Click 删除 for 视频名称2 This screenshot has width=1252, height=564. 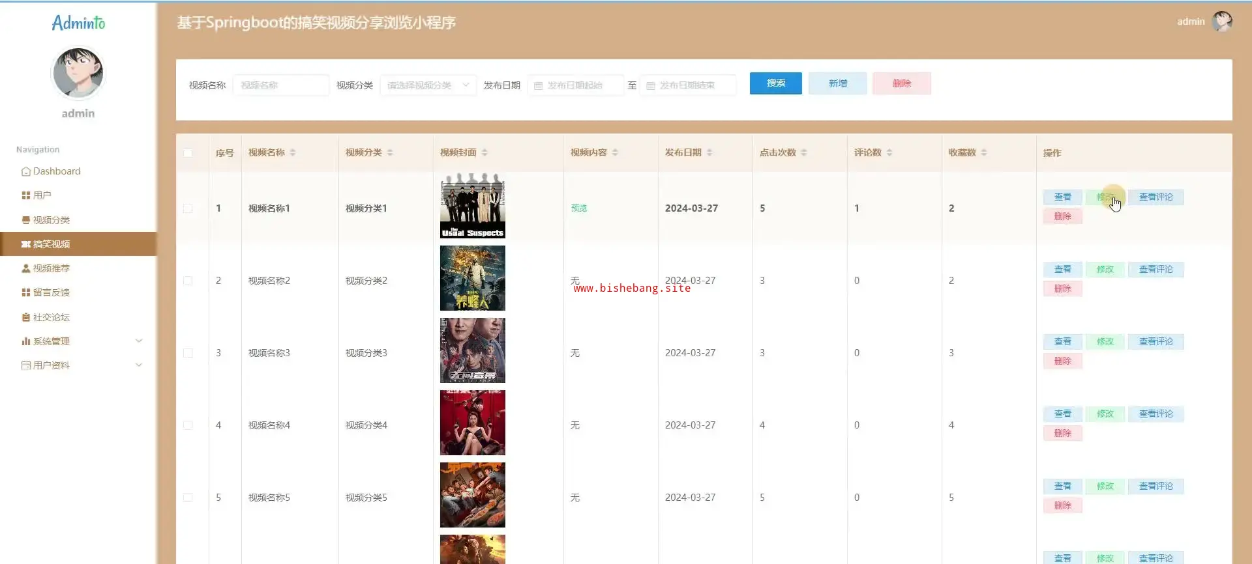(1063, 289)
